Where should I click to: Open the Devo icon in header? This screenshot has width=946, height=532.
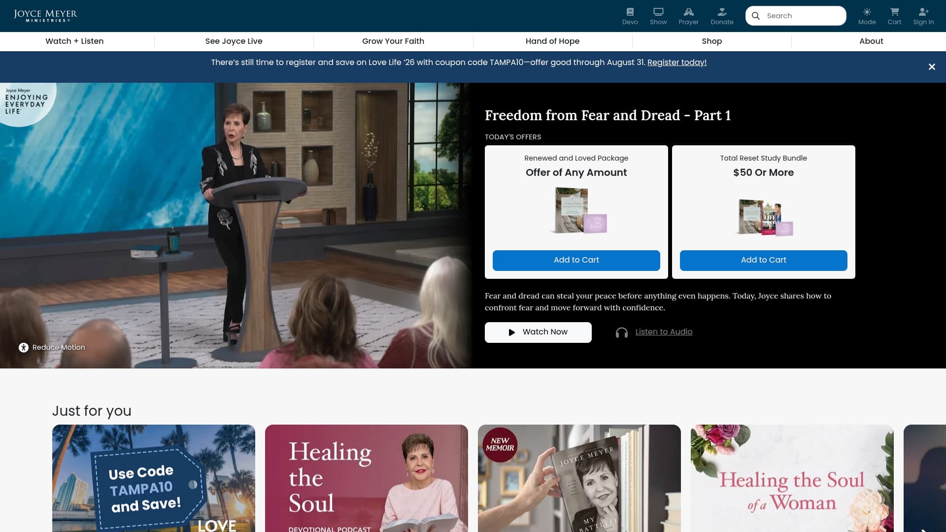click(630, 16)
